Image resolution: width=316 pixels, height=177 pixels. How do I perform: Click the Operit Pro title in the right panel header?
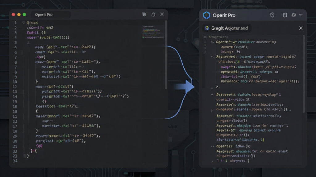[224, 15]
